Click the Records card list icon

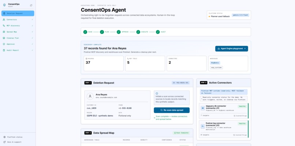coord(86,58)
